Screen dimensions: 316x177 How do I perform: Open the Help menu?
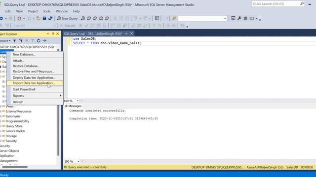click(77, 11)
